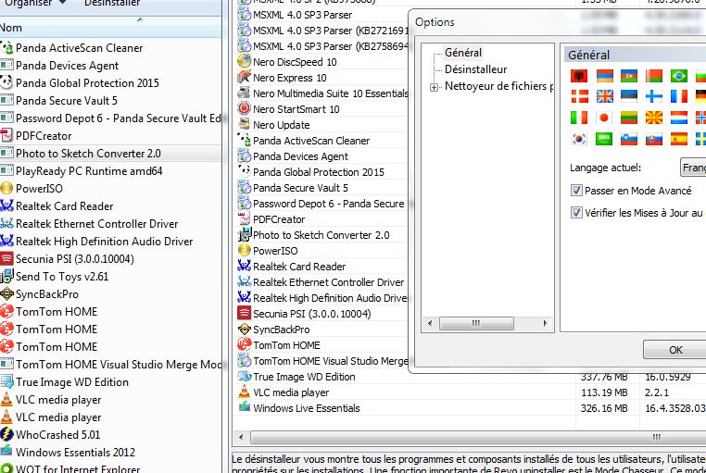Select the Lithuanian flag
The height and width of the screenshot is (473, 706).
tap(629, 118)
